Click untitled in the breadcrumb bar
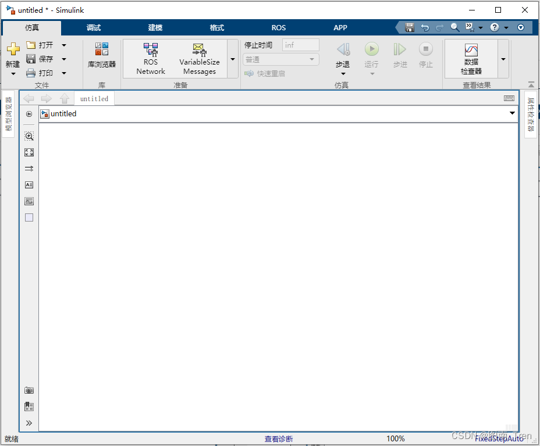The width and height of the screenshot is (540, 446). [x=63, y=113]
